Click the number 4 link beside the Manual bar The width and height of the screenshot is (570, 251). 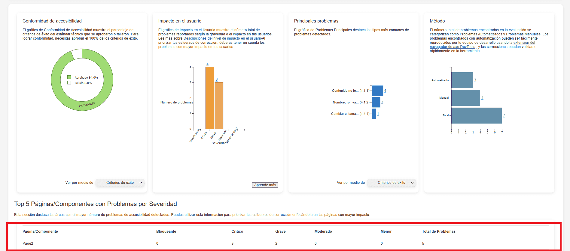pyautogui.click(x=482, y=98)
